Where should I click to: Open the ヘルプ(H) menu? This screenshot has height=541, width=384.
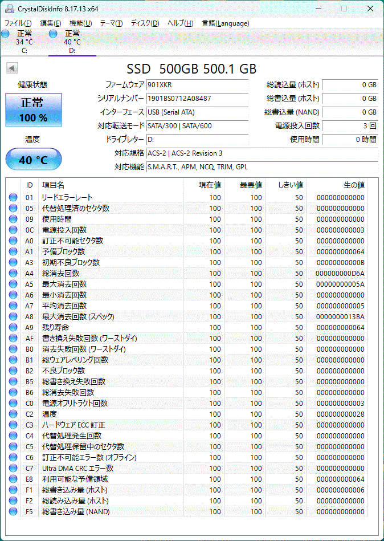click(x=180, y=23)
